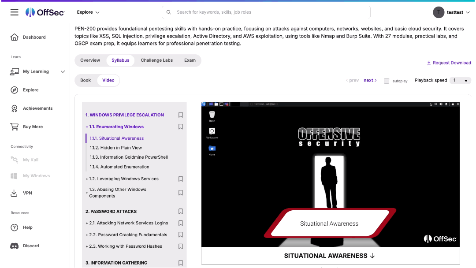Play the Situational Awareness video thumbnail

coord(330,175)
